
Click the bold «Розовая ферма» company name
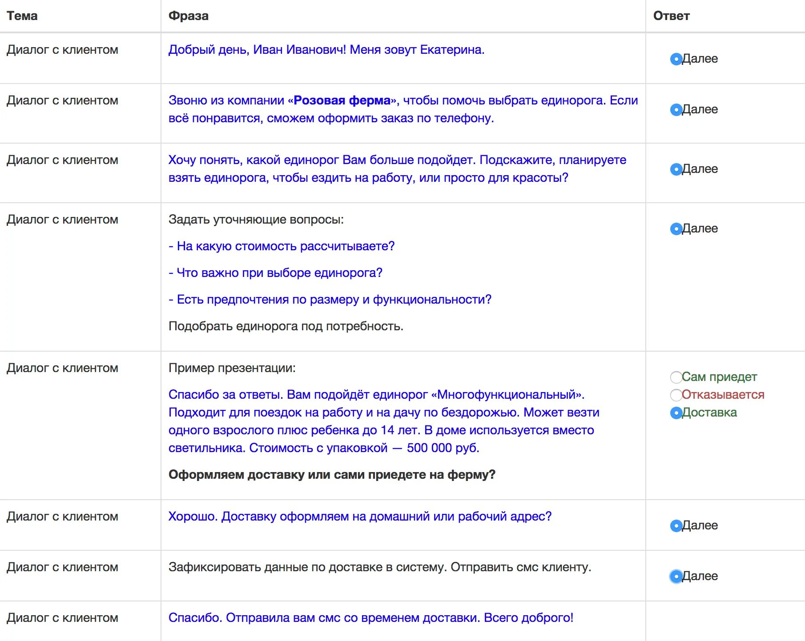coord(342,100)
